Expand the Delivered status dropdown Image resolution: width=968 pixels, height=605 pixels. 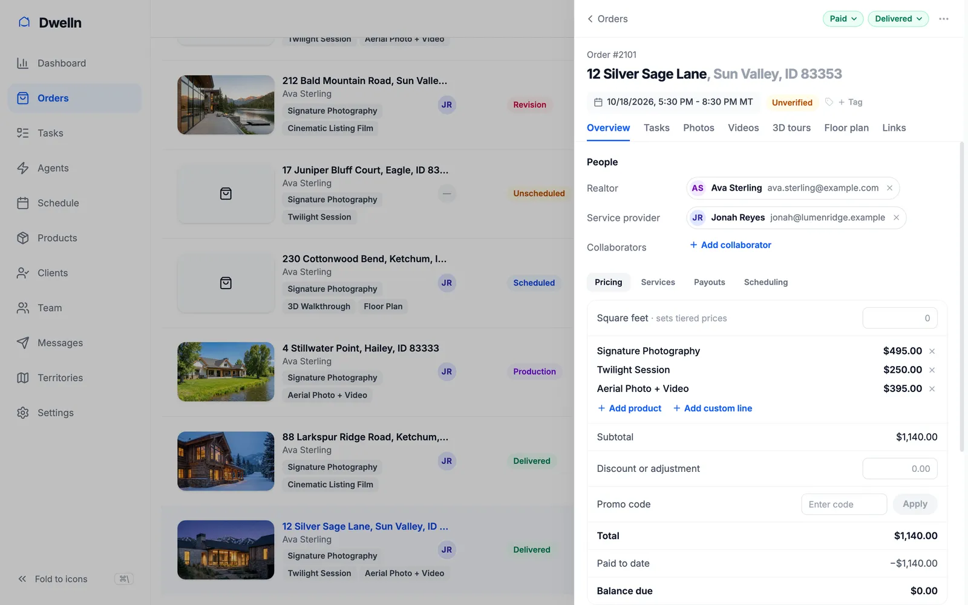point(898,19)
